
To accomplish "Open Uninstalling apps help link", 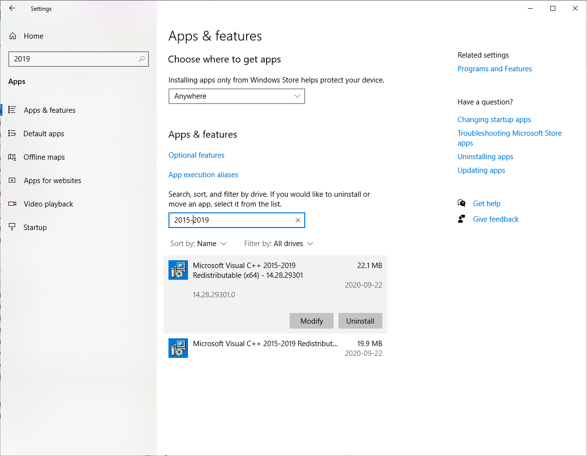I will point(485,157).
